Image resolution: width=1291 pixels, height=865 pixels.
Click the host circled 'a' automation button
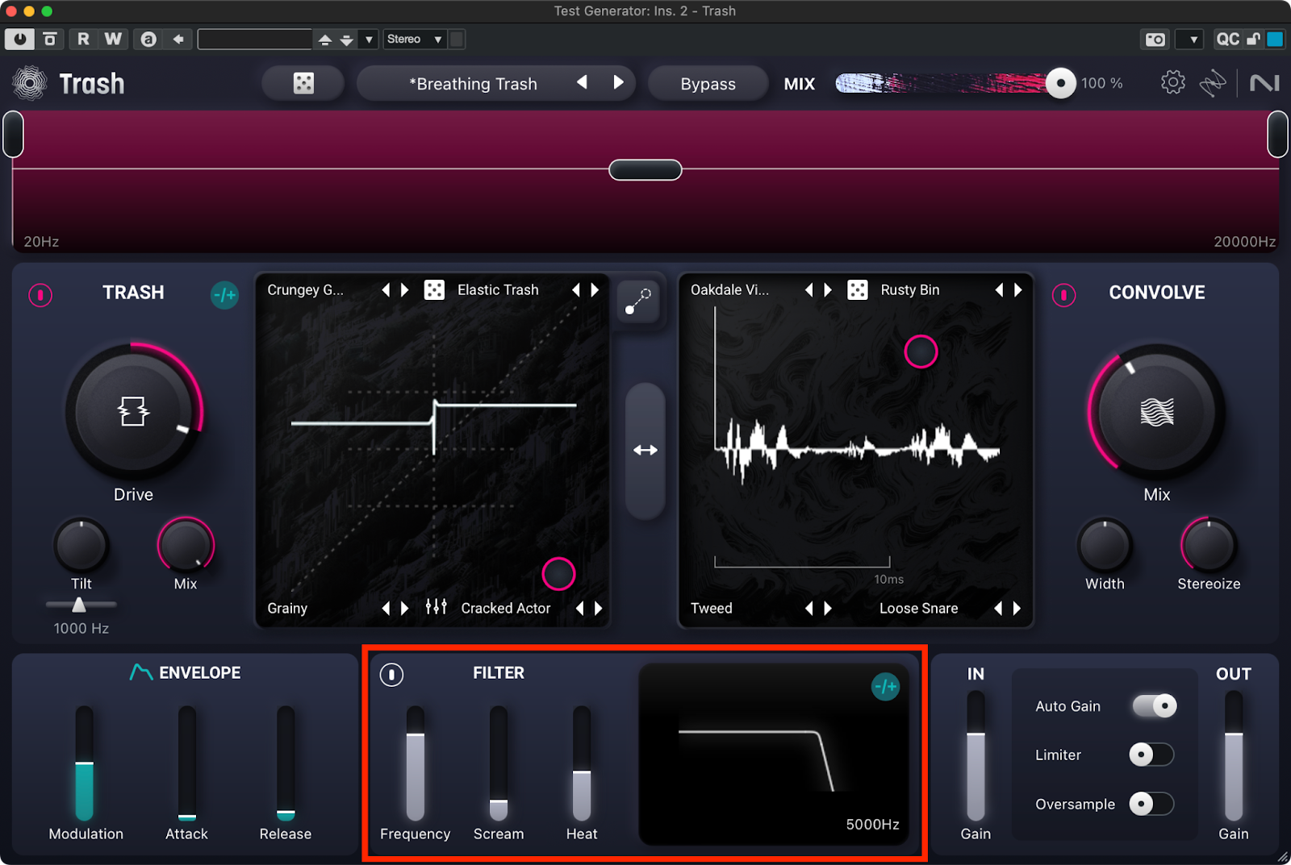pos(148,39)
